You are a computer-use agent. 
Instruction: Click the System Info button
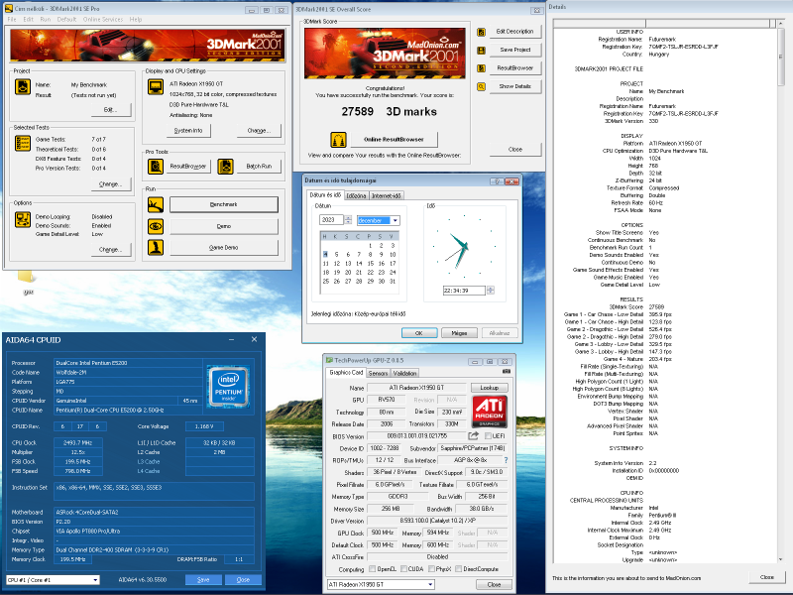click(188, 131)
